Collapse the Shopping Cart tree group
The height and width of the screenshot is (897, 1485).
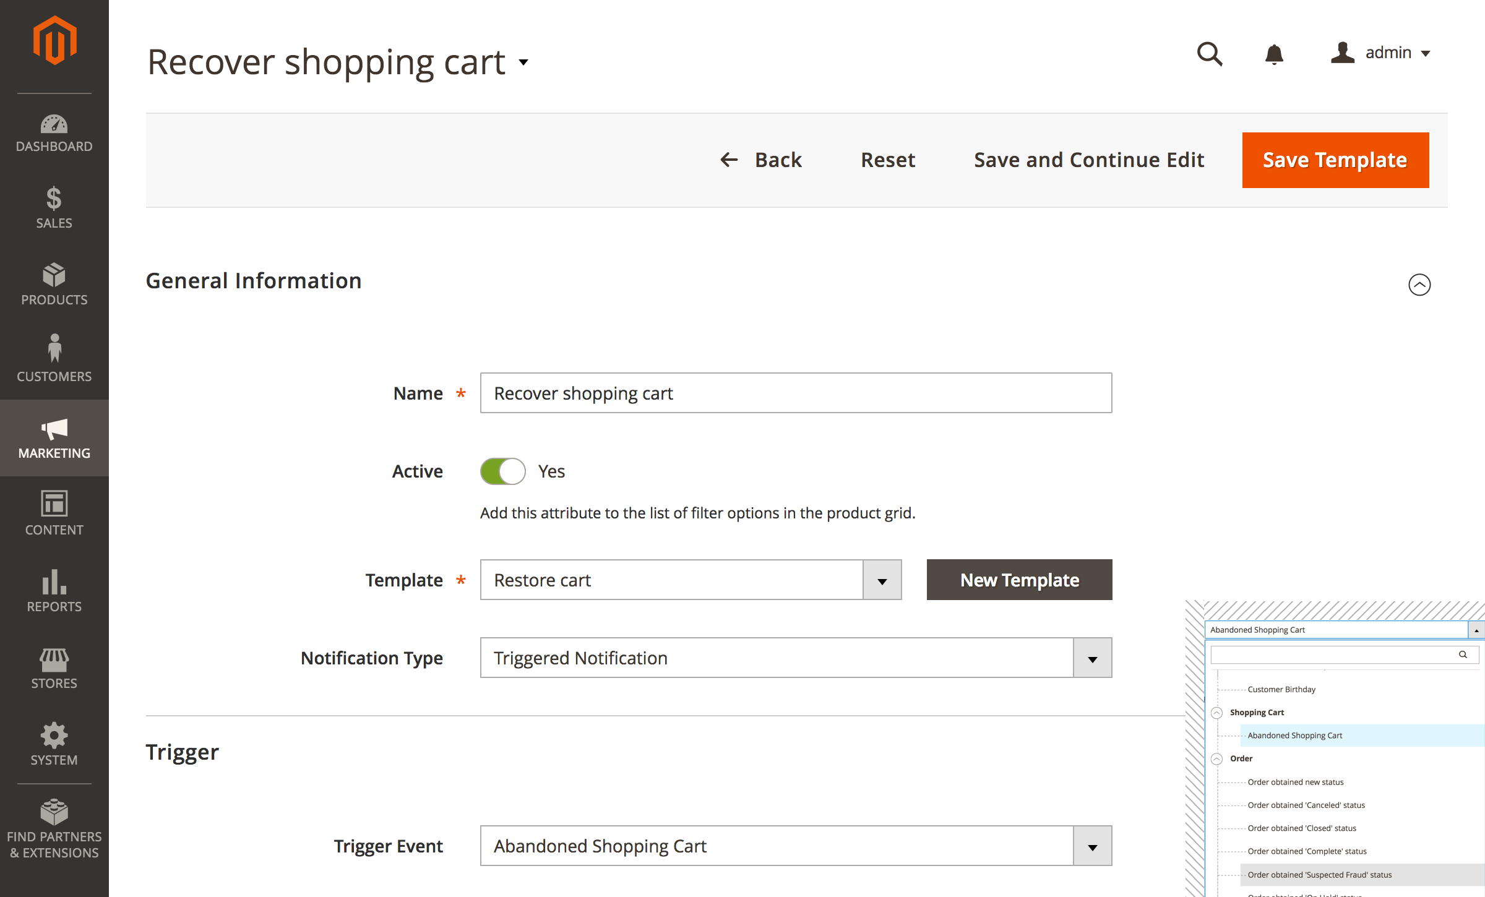[x=1216, y=713]
